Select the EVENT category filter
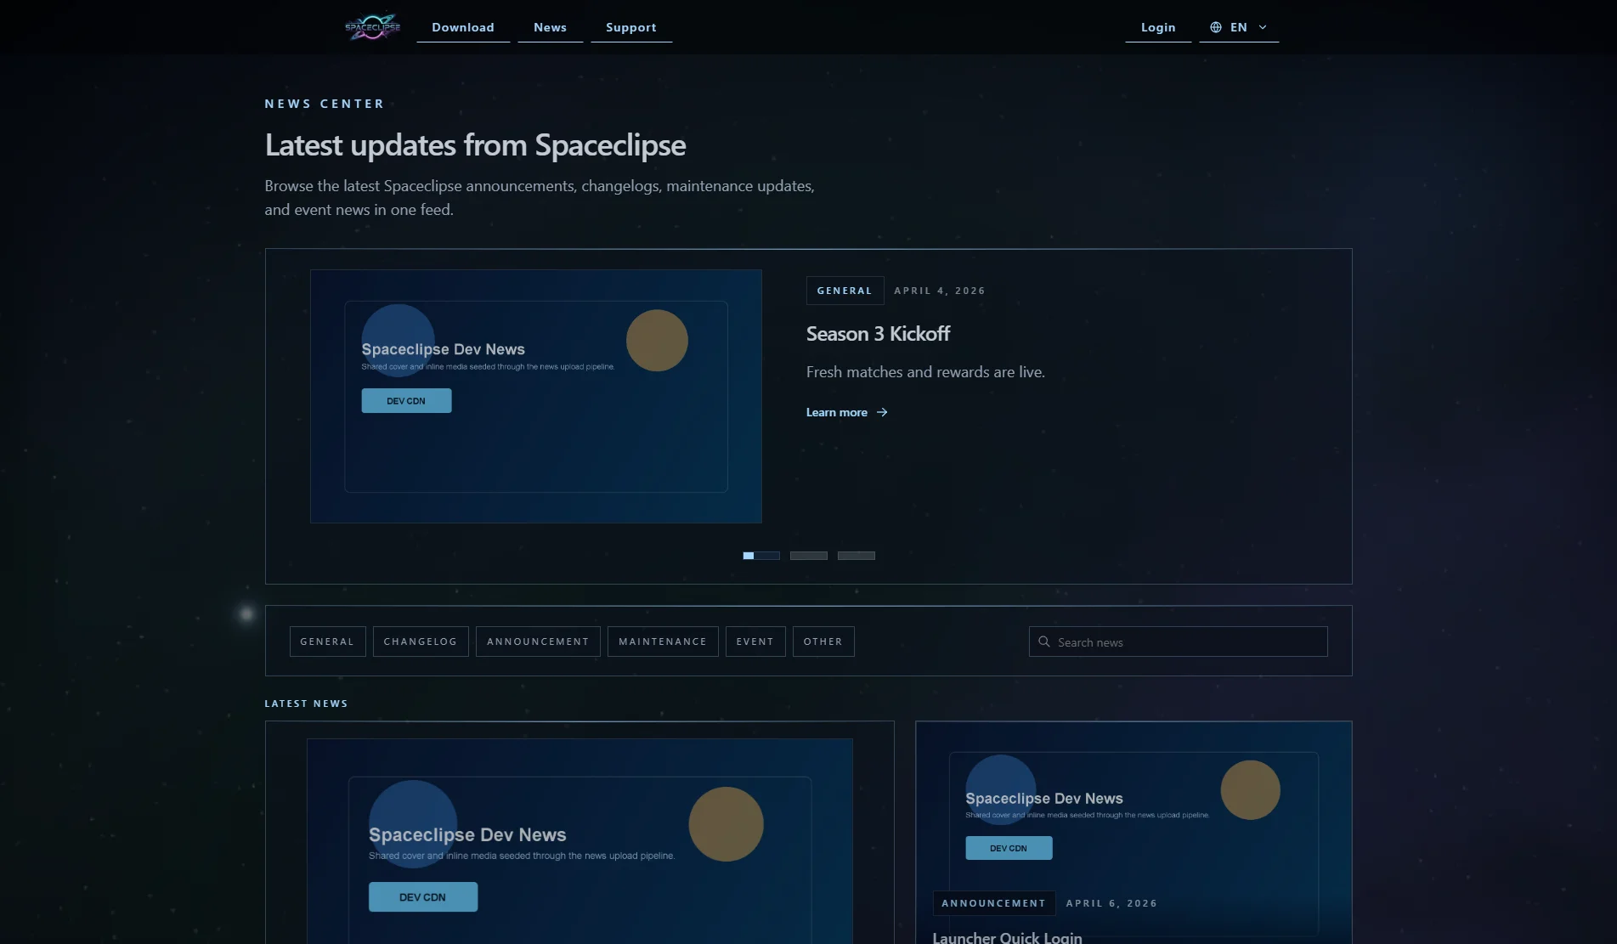This screenshot has height=944, width=1617. (755, 641)
